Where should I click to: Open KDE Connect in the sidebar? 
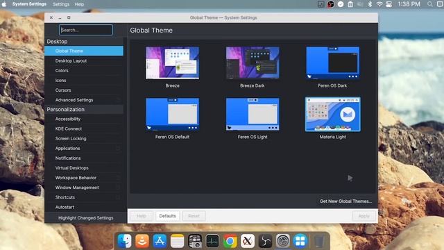(84, 128)
